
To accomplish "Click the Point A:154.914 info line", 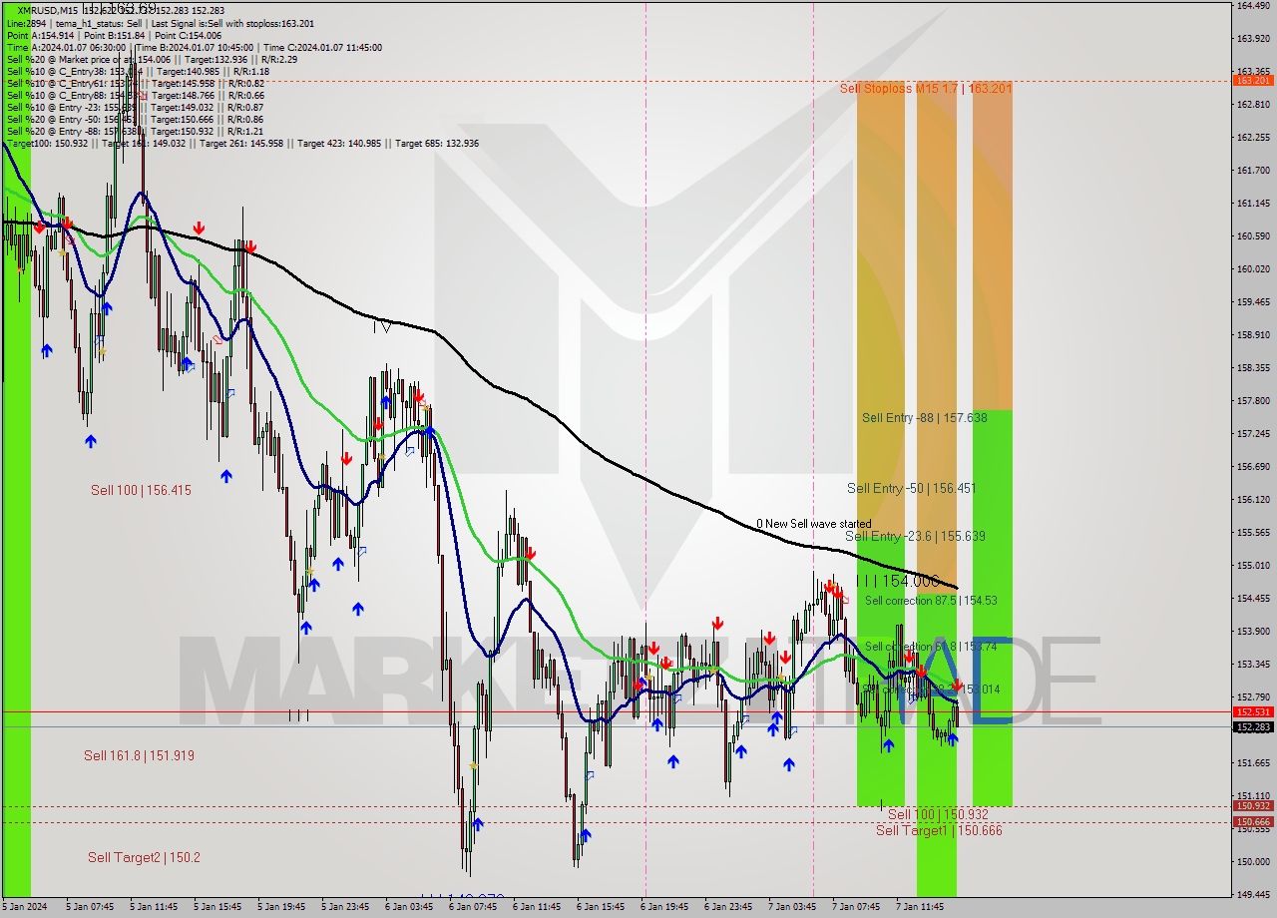I will 114,35.
